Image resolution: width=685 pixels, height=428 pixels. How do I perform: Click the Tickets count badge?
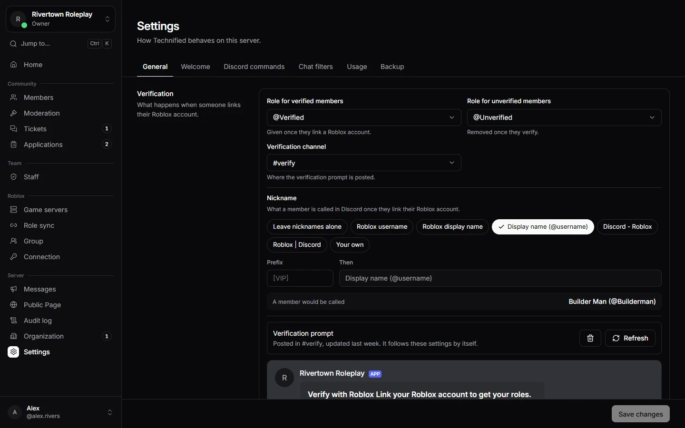pyautogui.click(x=107, y=128)
